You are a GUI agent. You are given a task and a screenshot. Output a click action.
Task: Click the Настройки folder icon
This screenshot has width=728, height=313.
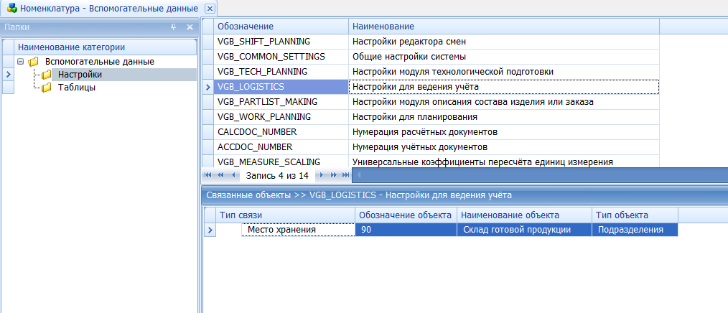pos(47,75)
